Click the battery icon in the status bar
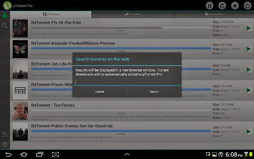Image resolution: width=254 pixels, height=159 pixels. [251, 155]
